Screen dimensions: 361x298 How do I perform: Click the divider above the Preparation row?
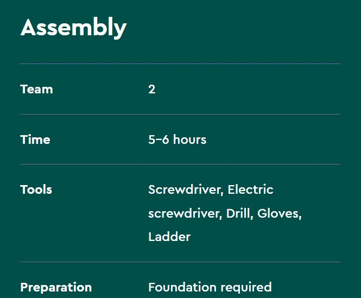click(x=180, y=262)
